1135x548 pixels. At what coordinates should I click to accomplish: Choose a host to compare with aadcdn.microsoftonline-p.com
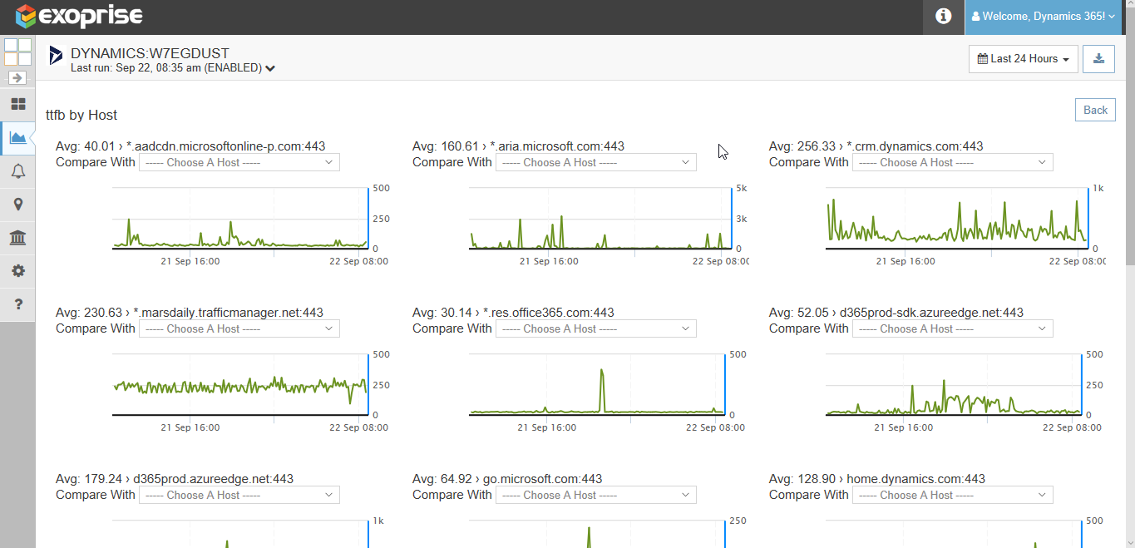[239, 163]
